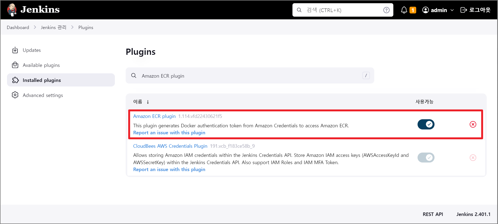The image size is (498, 224).
Task: Open the Amazon ECR plugin link
Action: tap(154, 116)
